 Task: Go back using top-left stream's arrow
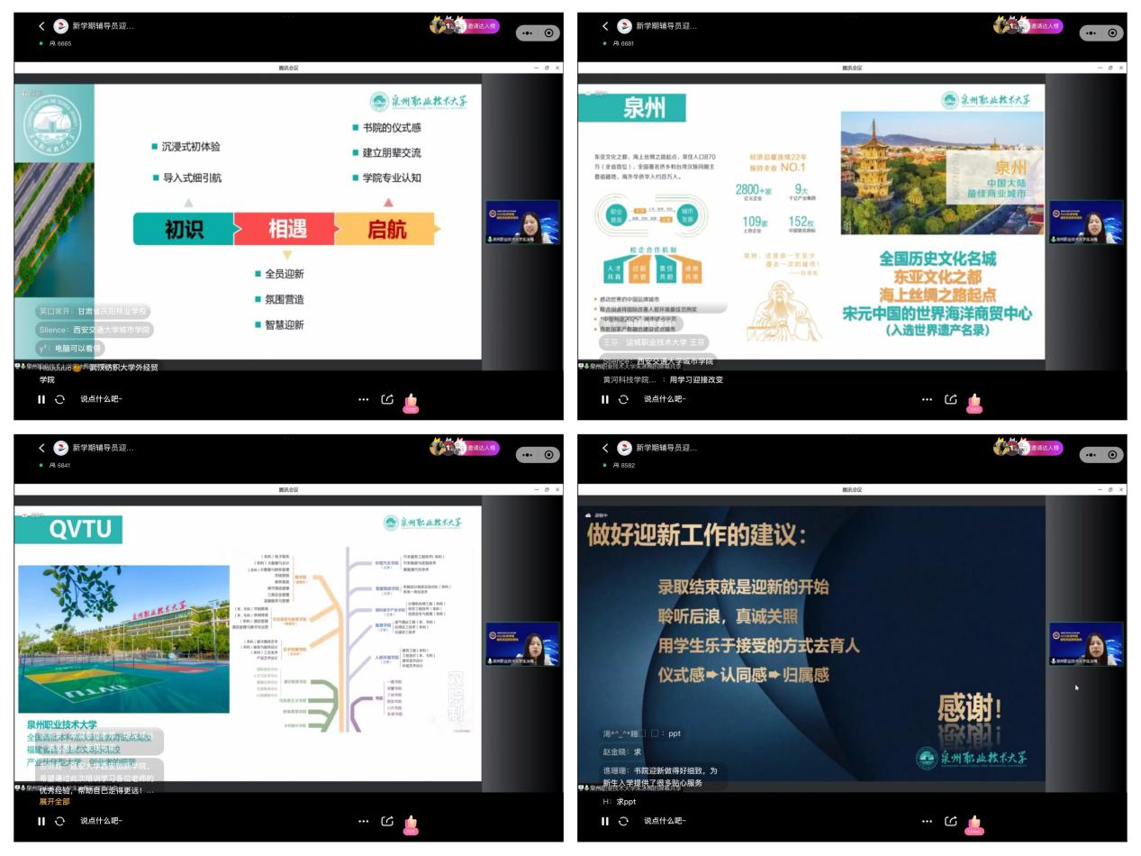[41, 26]
